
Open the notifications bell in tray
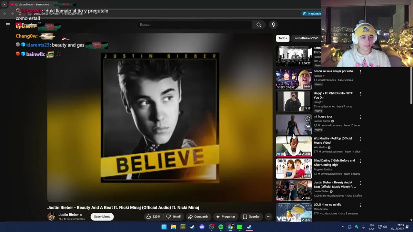(x=407, y=227)
